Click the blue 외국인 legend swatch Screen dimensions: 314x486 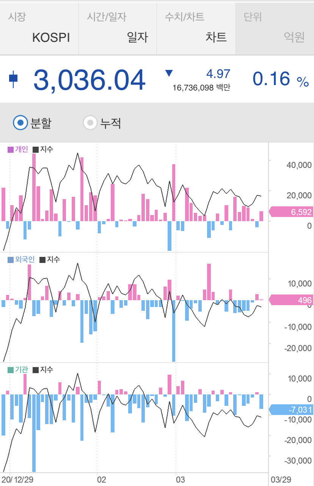(11, 260)
